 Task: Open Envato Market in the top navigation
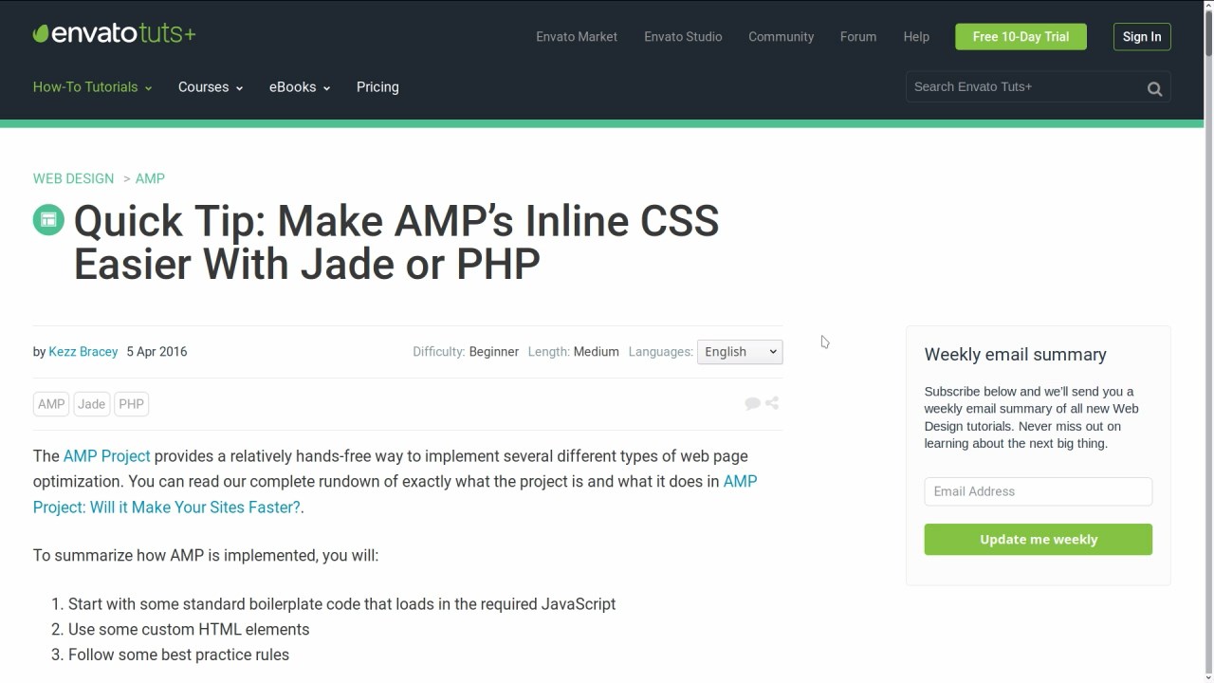tap(577, 37)
